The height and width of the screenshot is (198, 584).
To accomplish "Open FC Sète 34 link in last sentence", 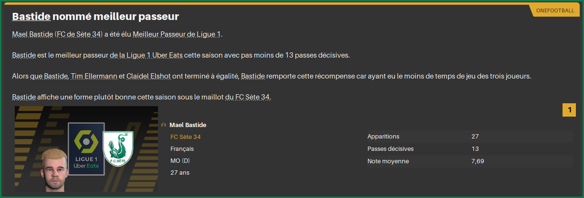I will pyautogui.click(x=253, y=97).
